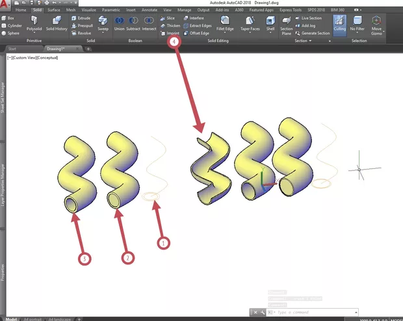Switch to A4 portrait layout tab
403x321 pixels.
(x=32, y=319)
